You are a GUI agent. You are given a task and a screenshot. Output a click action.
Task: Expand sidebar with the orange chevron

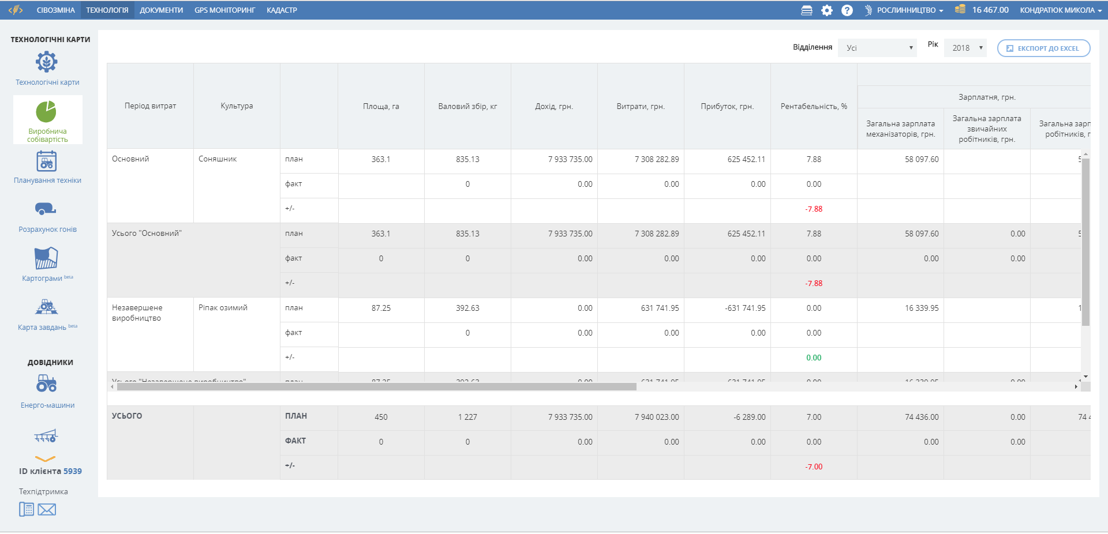[45, 459]
